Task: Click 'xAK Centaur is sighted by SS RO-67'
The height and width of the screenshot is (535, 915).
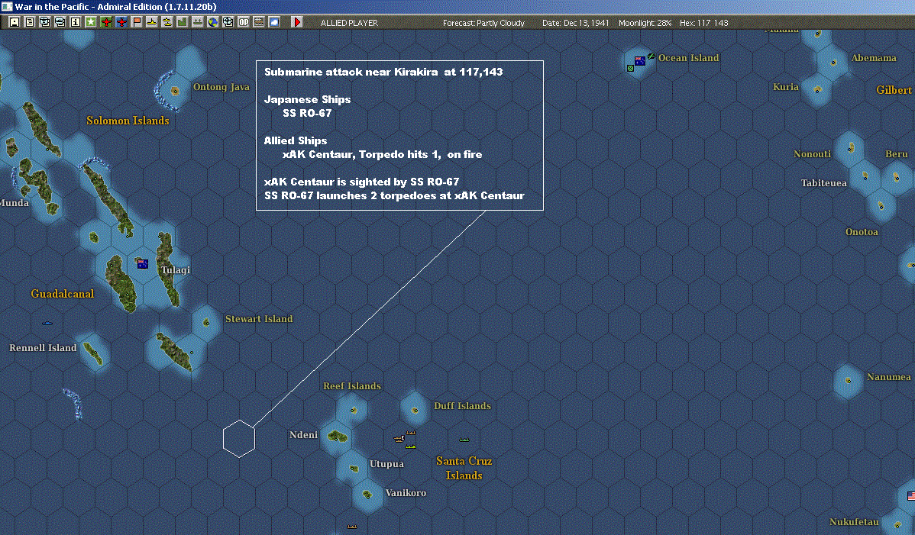Action: tap(362, 182)
